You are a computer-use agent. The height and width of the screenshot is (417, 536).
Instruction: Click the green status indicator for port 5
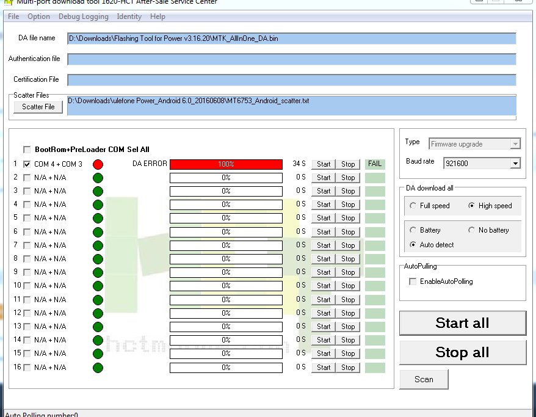pyautogui.click(x=98, y=218)
